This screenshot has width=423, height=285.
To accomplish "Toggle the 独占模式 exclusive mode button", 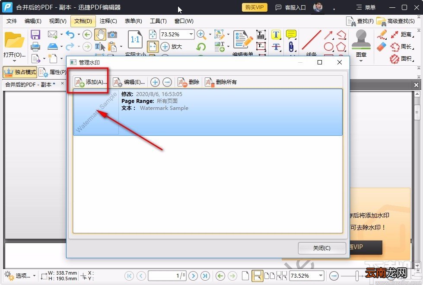I will click(x=20, y=72).
